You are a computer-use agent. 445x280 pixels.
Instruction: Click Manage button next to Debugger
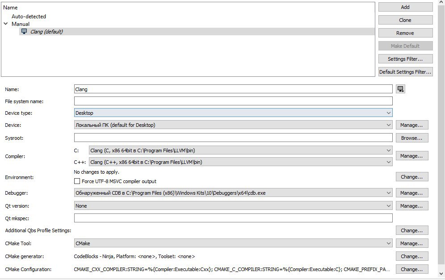coord(412,193)
